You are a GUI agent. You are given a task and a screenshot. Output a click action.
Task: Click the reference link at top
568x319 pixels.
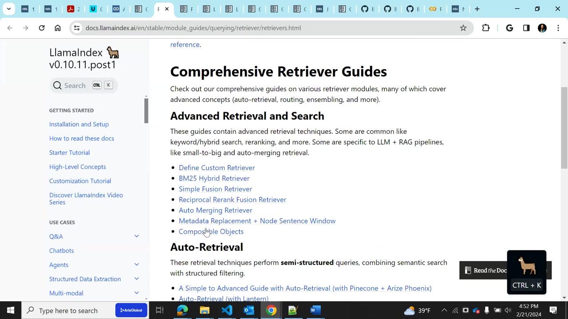tap(185, 44)
